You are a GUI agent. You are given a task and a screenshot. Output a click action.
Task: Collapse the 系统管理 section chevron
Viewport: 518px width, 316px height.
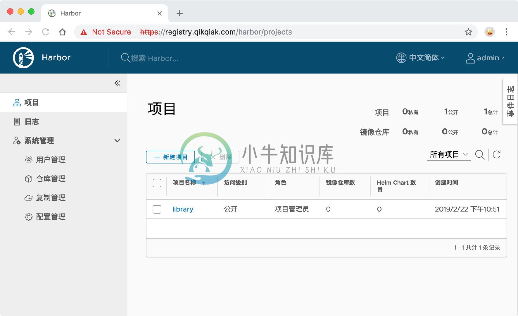coord(117,140)
